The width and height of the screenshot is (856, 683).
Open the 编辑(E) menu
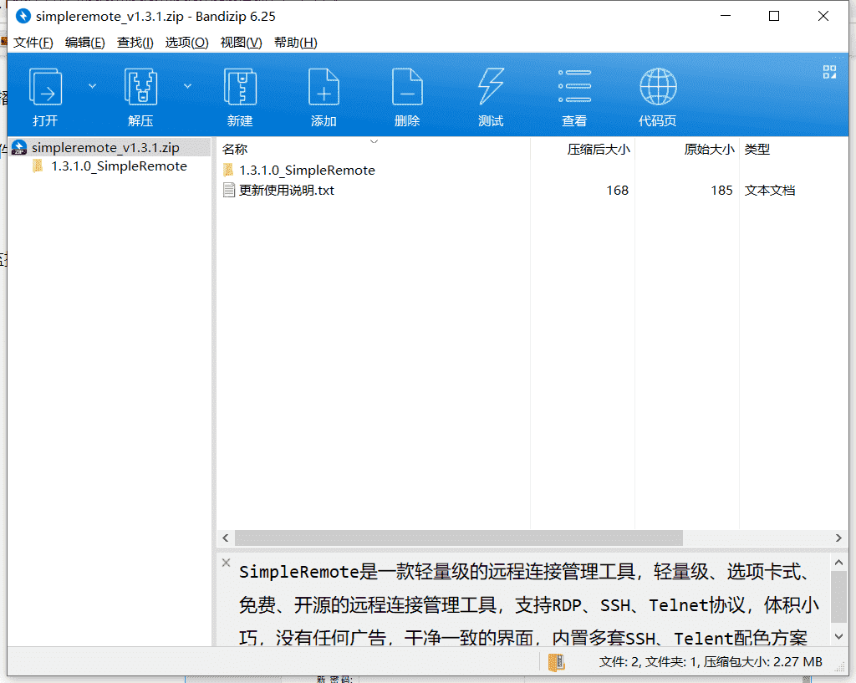point(85,43)
